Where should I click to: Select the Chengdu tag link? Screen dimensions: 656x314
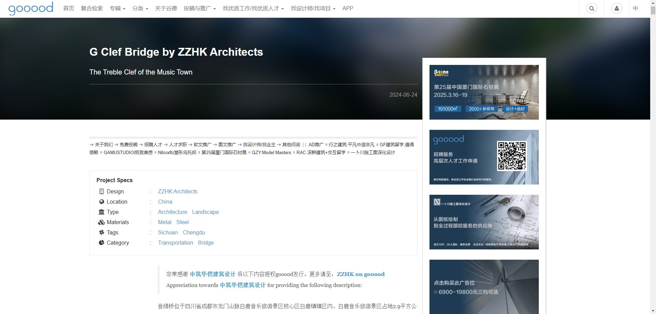click(193, 232)
